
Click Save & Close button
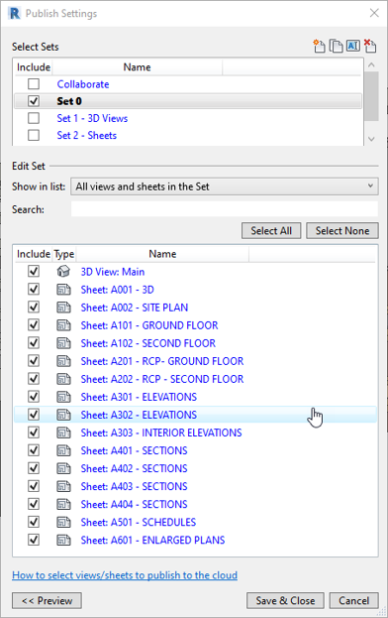point(285,600)
